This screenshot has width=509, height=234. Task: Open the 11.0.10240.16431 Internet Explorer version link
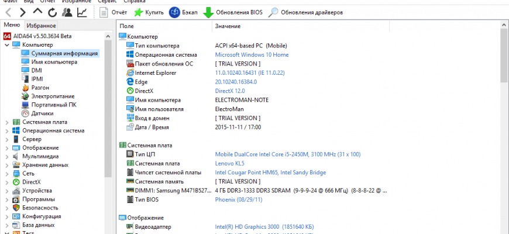(x=250, y=73)
